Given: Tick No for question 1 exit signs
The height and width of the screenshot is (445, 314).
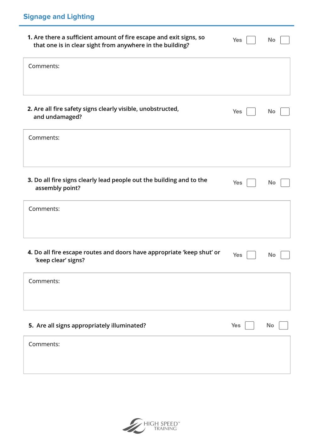Looking at the screenshot, I should tap(285, 40).
